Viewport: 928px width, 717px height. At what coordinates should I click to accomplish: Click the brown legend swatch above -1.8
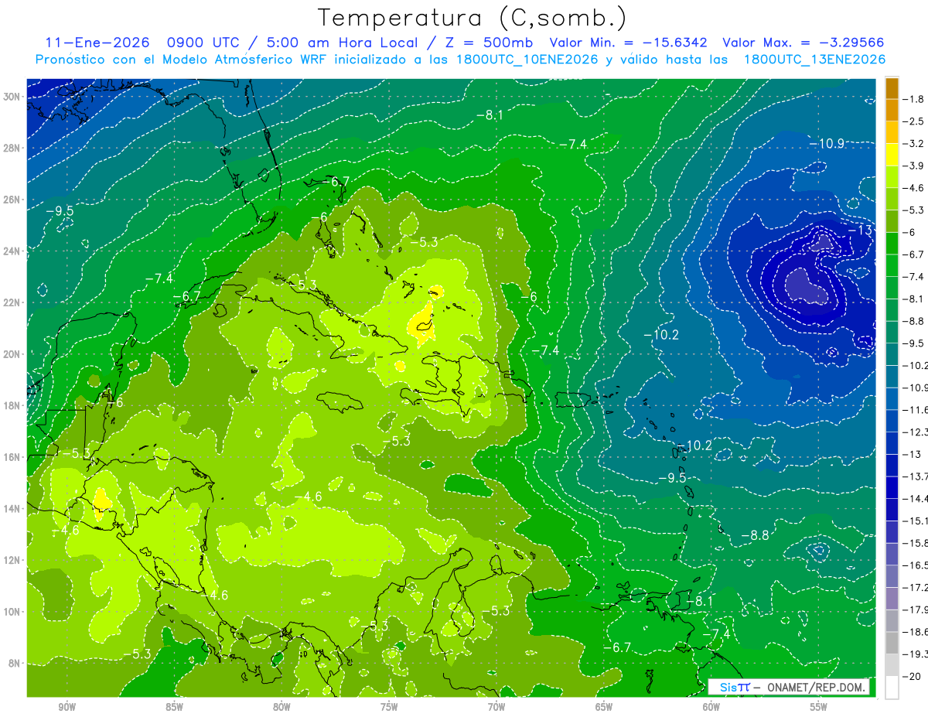pos(892,88)
